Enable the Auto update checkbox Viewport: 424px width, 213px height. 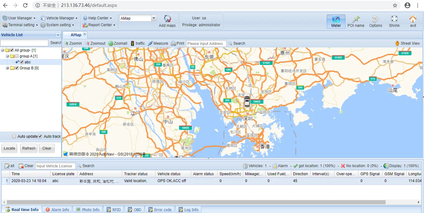(14, 136)
